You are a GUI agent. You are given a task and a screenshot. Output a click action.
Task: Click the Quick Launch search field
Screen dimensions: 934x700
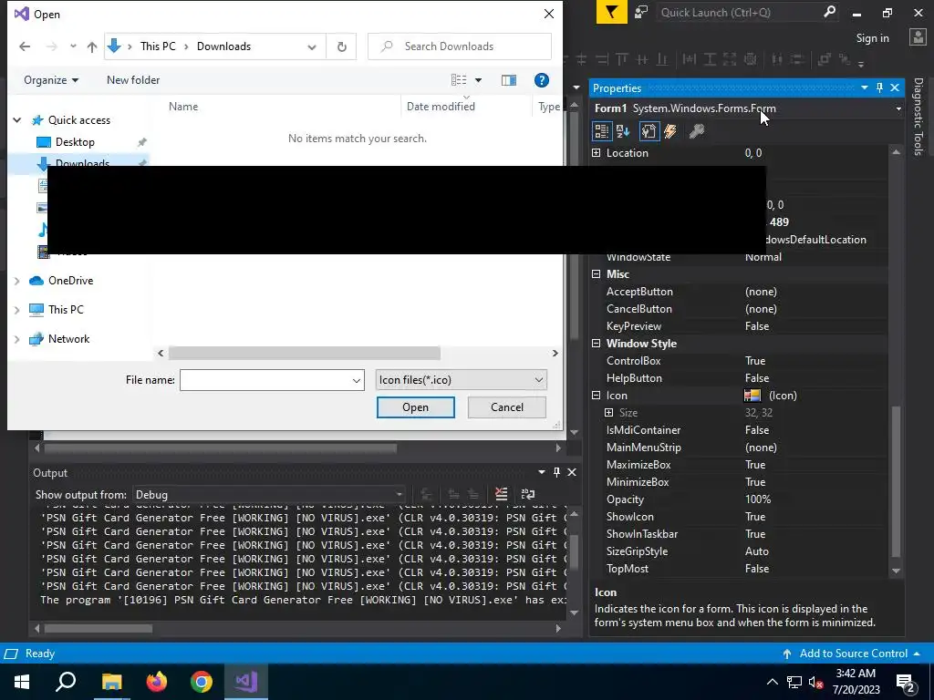pyautogui.click(x=739, y=12)
